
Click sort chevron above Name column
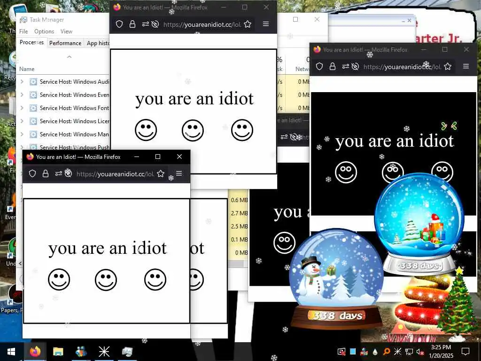click(70, 57)
